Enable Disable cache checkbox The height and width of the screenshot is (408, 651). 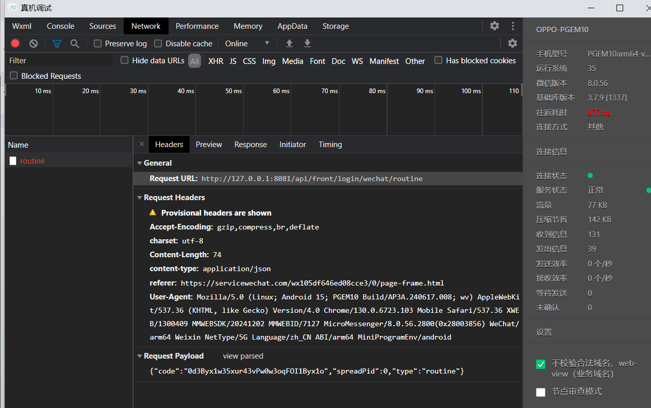[158, 44]
